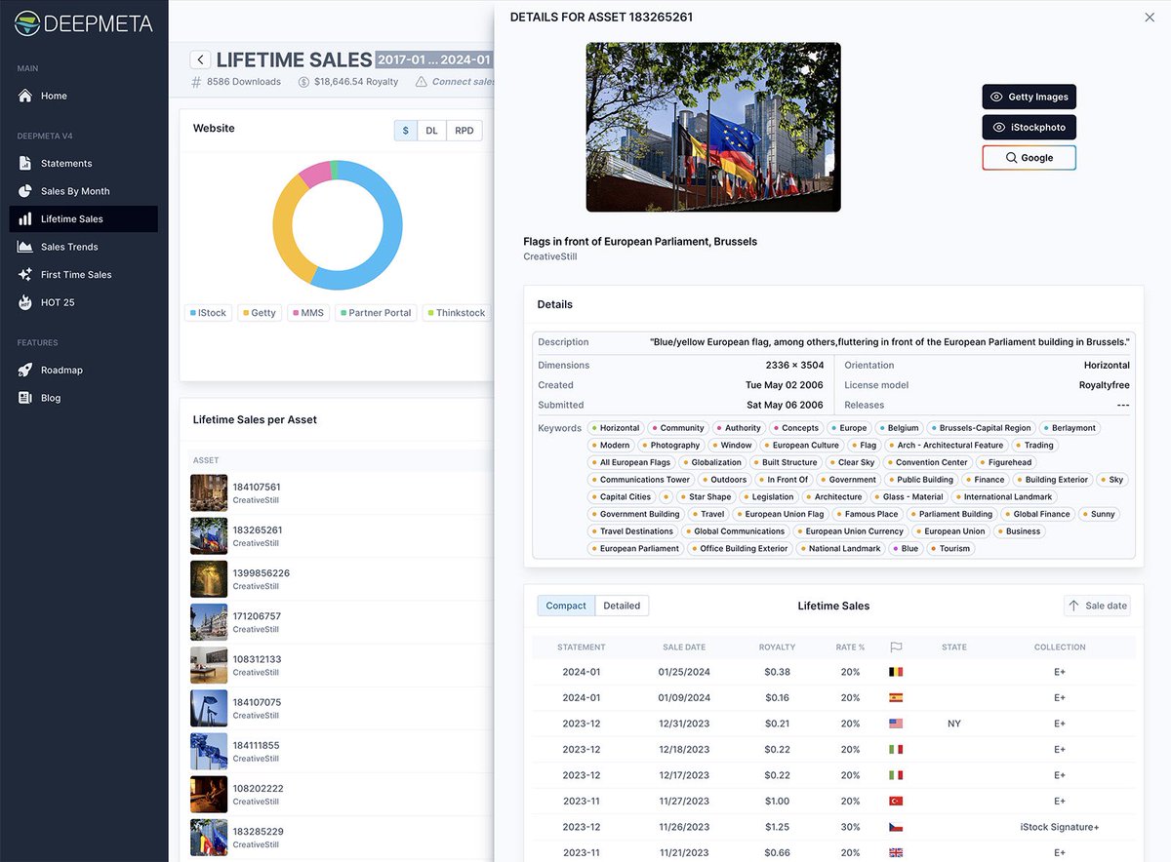Open Sales Trends via its sidebar icon

click(x=24, y=247)
